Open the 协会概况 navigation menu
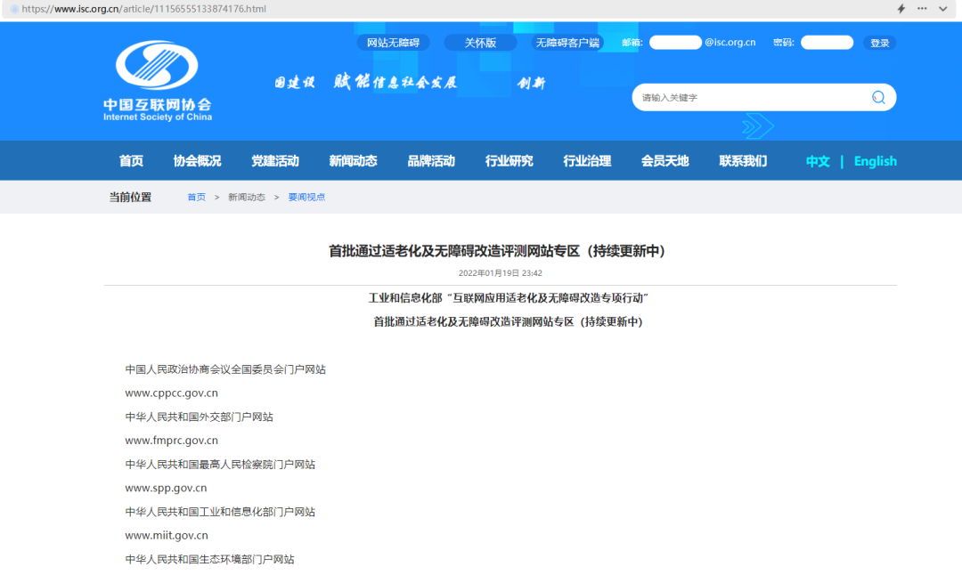 pos(198,160)
